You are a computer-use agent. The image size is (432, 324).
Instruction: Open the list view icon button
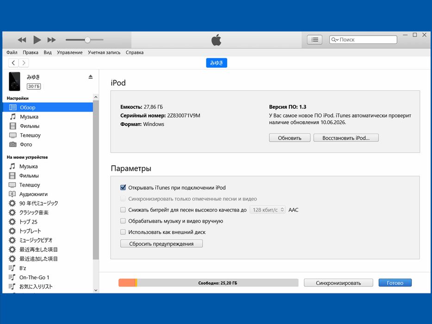pyautogui.click(x=314, y=40)
